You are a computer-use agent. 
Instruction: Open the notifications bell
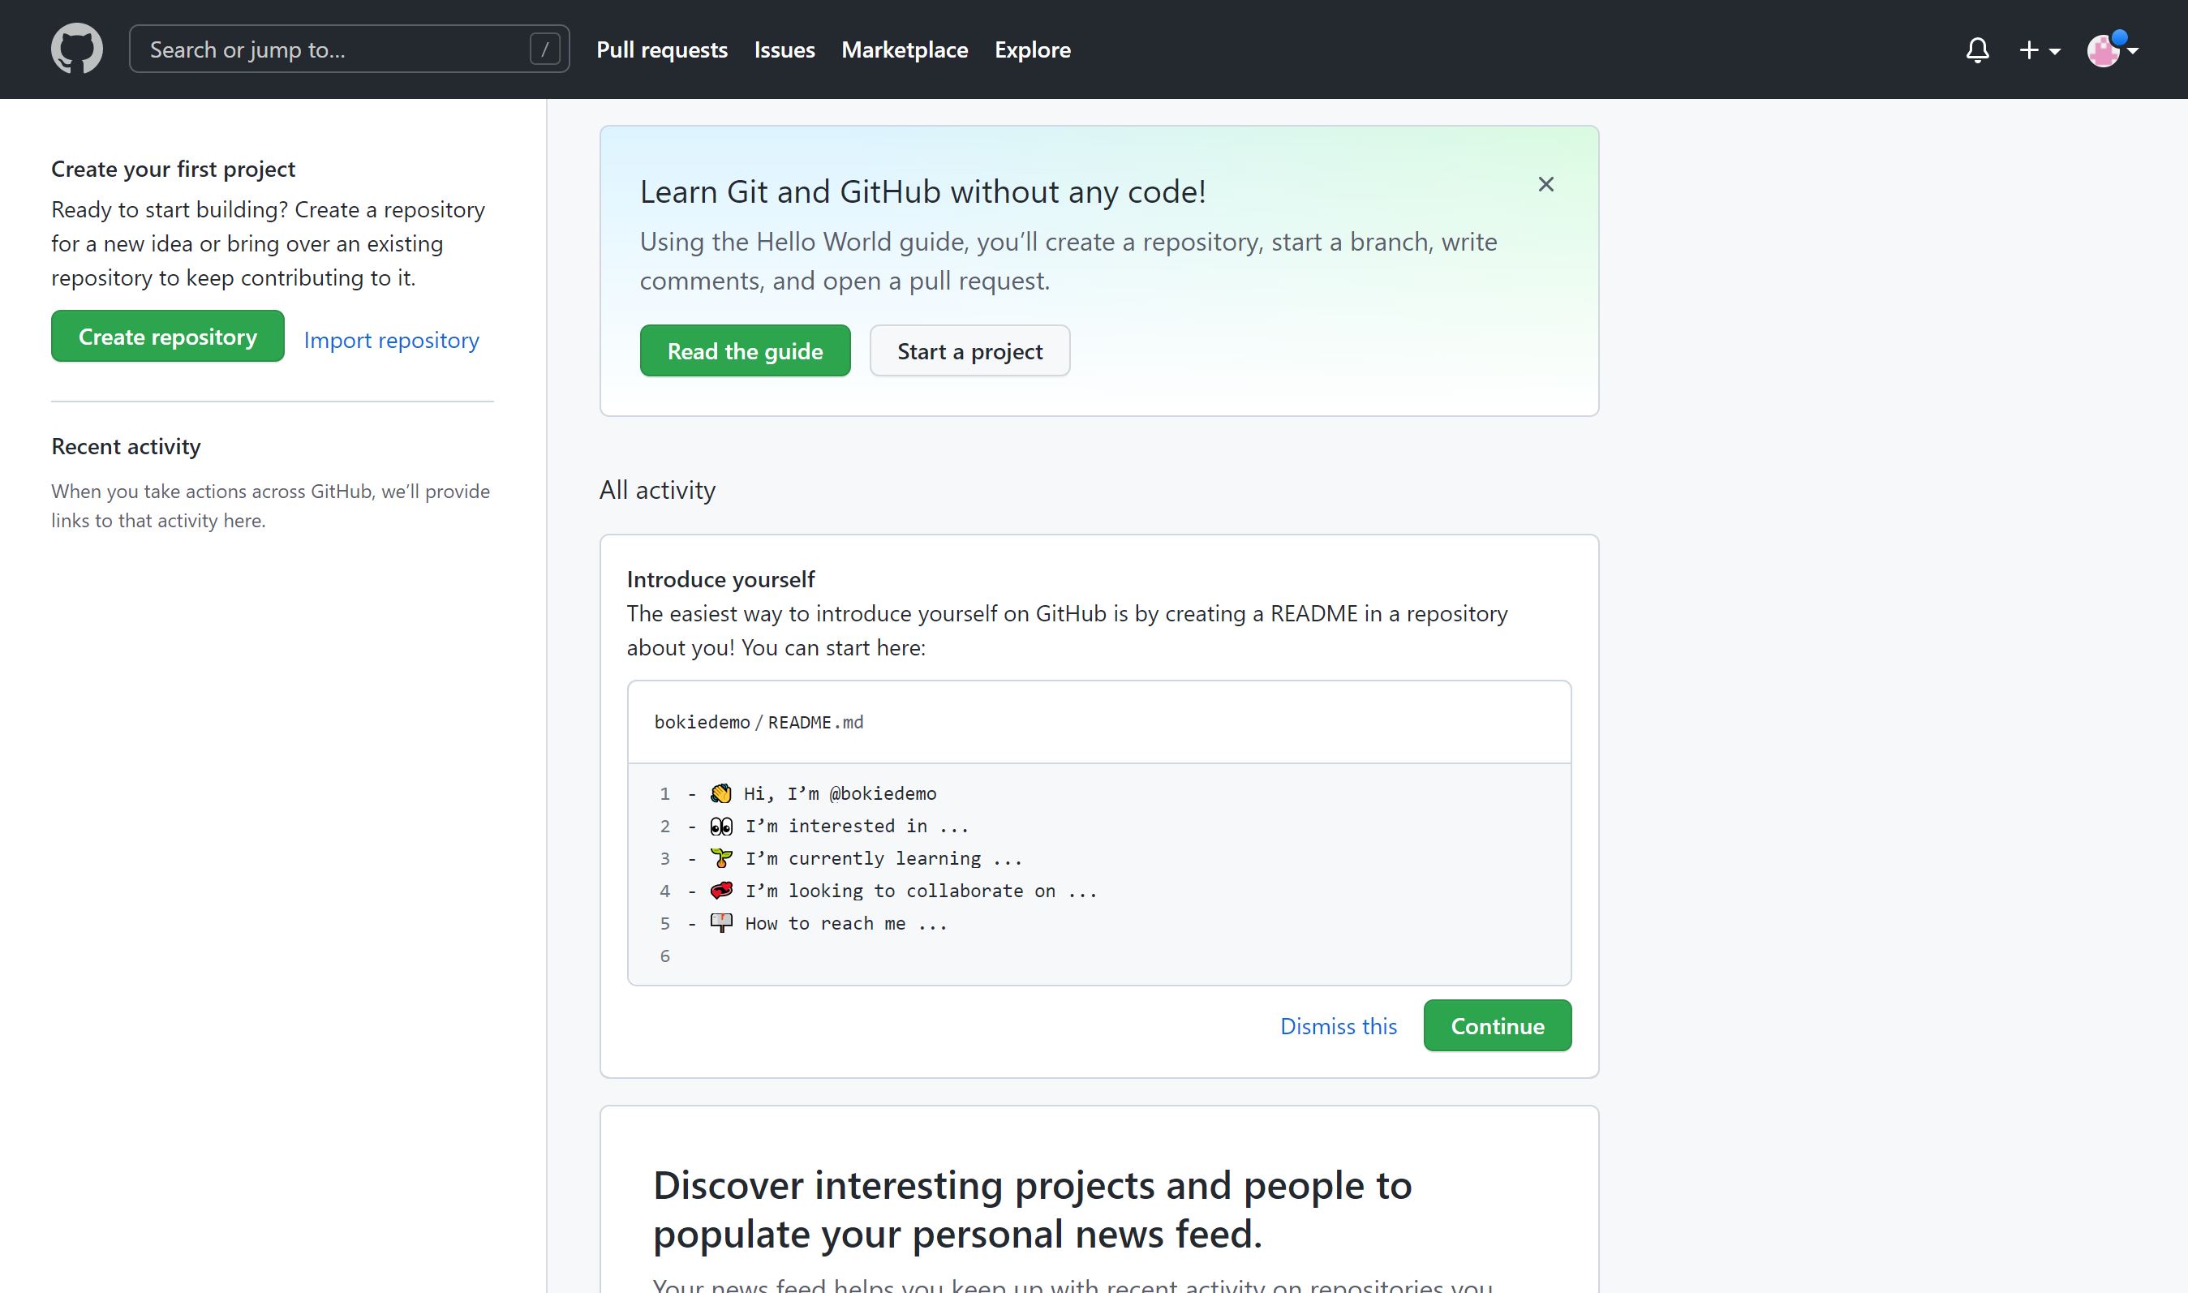pos(1977,49)
